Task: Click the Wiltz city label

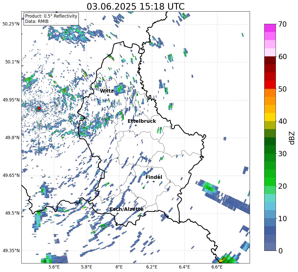Action: pos(107,91)
